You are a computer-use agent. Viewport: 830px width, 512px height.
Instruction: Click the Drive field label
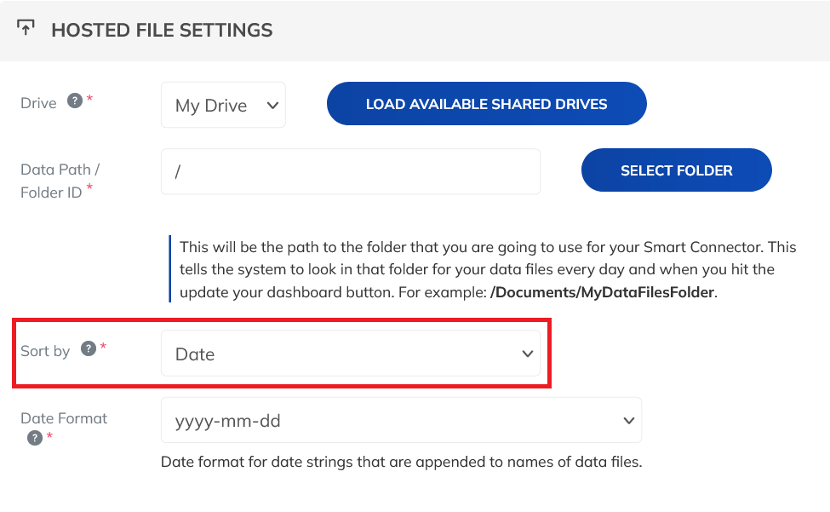click(38, 103)
